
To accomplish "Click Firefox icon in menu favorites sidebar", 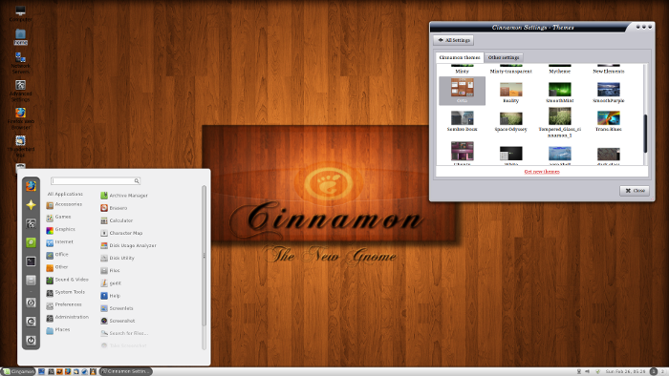I will [31, 186].
